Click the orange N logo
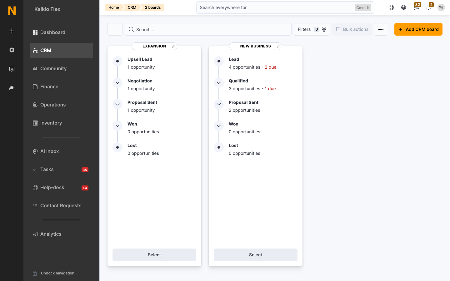 (x=12, y=11)
